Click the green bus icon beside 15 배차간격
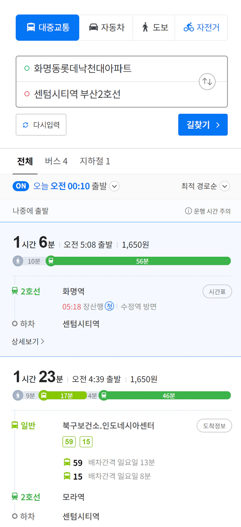 [x=67, y=476]
